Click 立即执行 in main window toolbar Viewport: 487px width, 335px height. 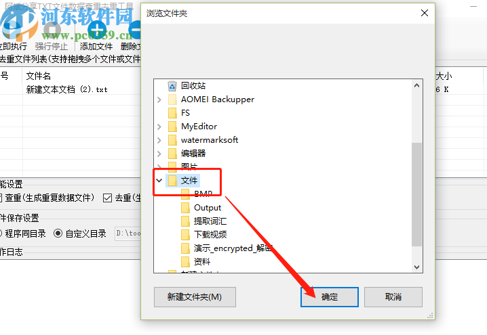click(14, 36)
